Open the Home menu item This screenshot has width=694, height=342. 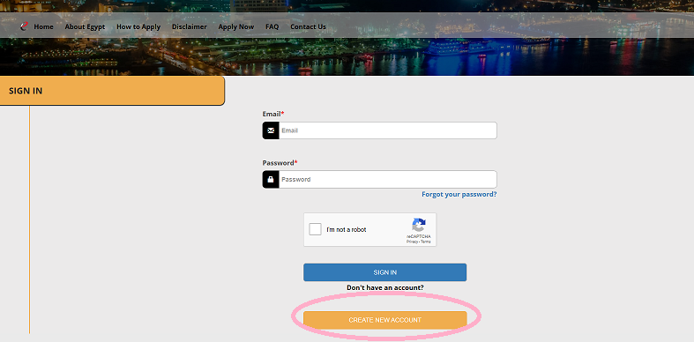(43, 26)
